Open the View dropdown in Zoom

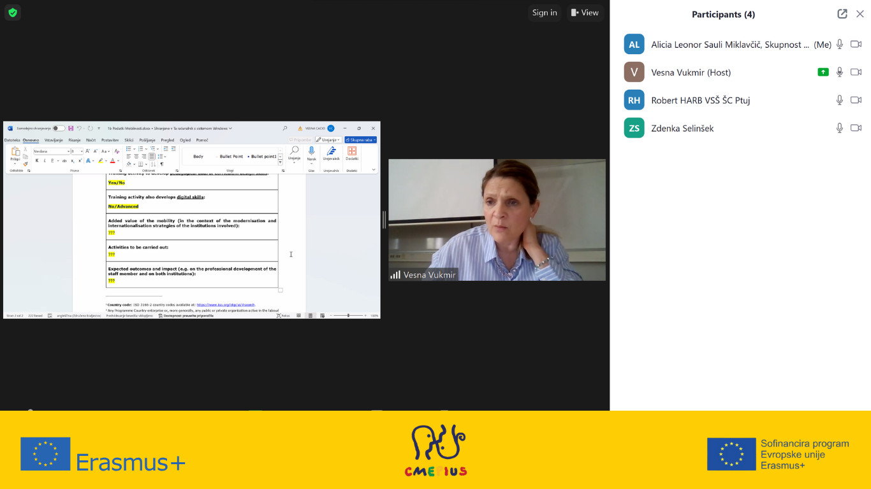(585, 13)
